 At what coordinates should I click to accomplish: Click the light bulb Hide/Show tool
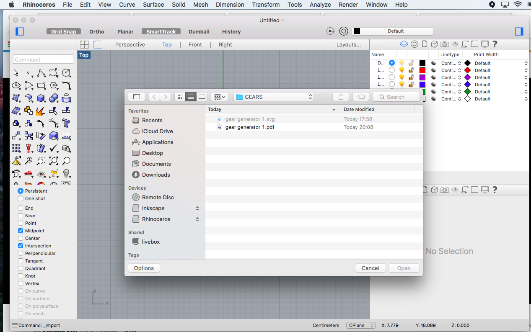point(66,174)
